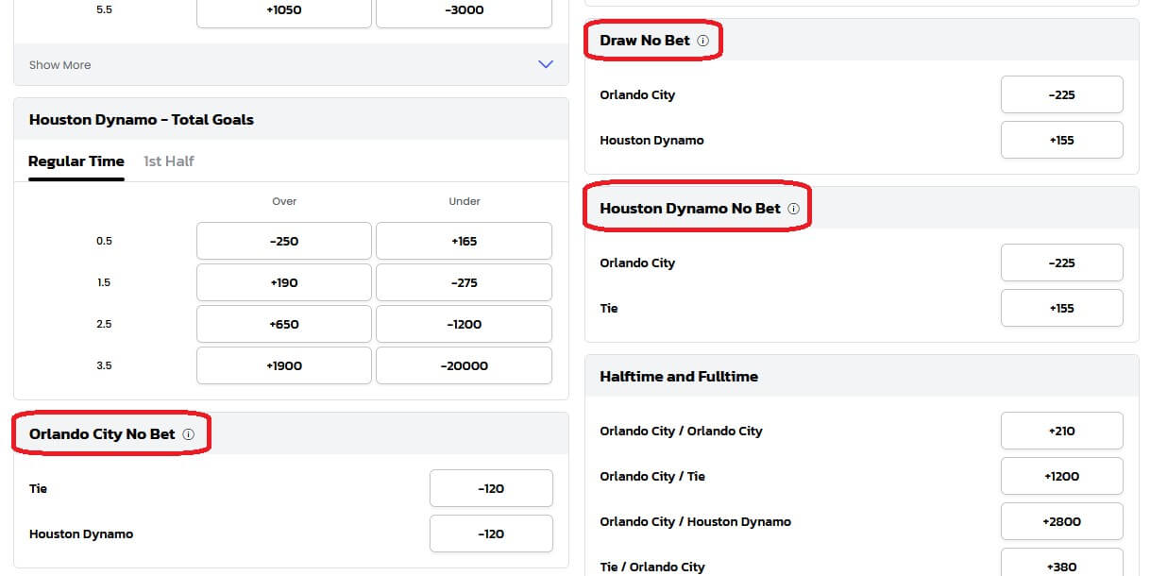Select Orlando City / Tie at +1200
This screenshot has width=1150, height=576.
coord(1062,476)
